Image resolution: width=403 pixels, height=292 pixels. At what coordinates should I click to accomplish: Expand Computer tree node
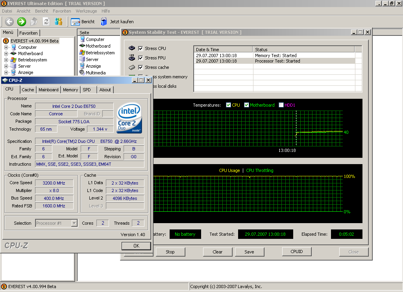tap(6, 47)
